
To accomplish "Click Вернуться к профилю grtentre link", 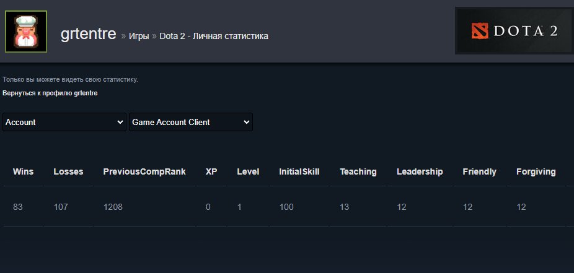I will 50,93.
